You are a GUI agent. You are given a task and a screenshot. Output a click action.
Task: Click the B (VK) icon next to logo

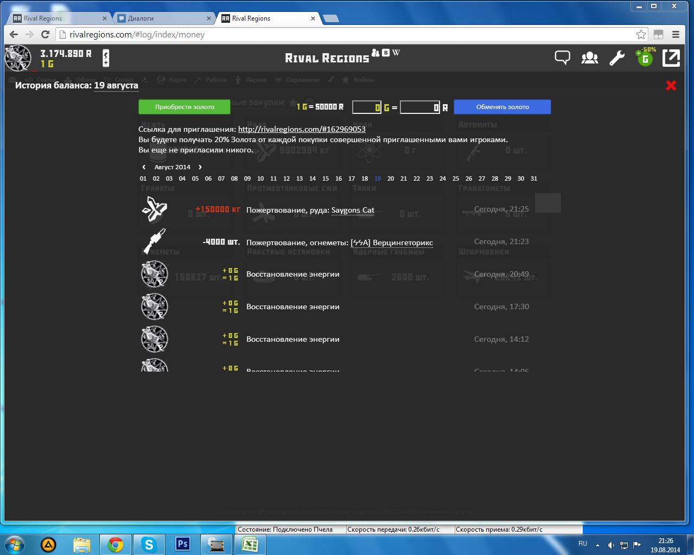pyautogui.click(x=386, y=53)
